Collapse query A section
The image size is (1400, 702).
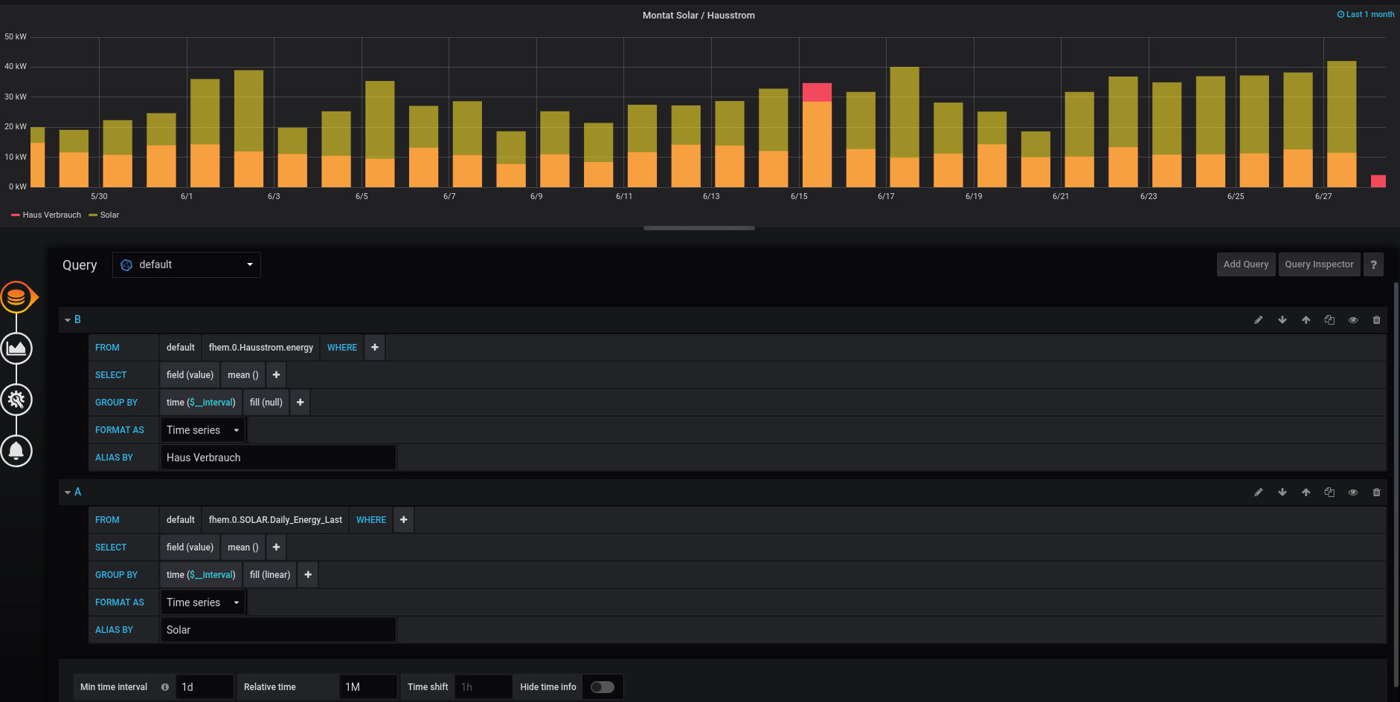[68, 493]
